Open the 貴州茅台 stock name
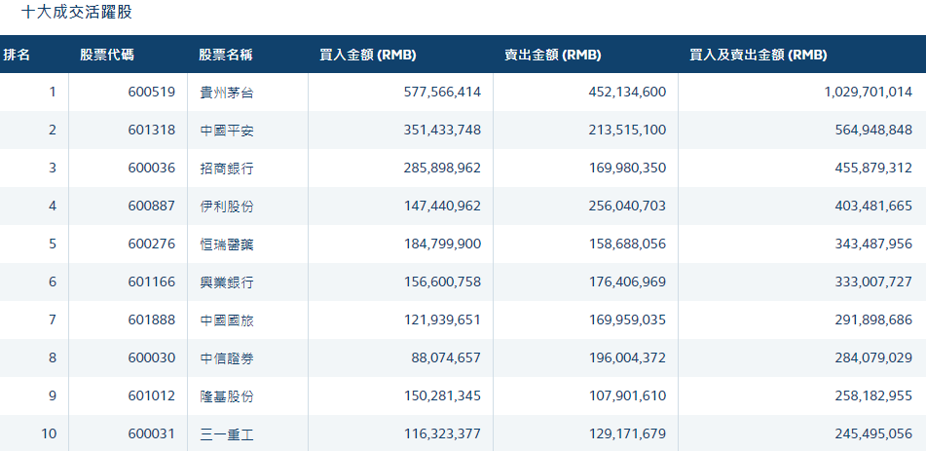This screenshot has width=926, height=451. coord(227,93)
